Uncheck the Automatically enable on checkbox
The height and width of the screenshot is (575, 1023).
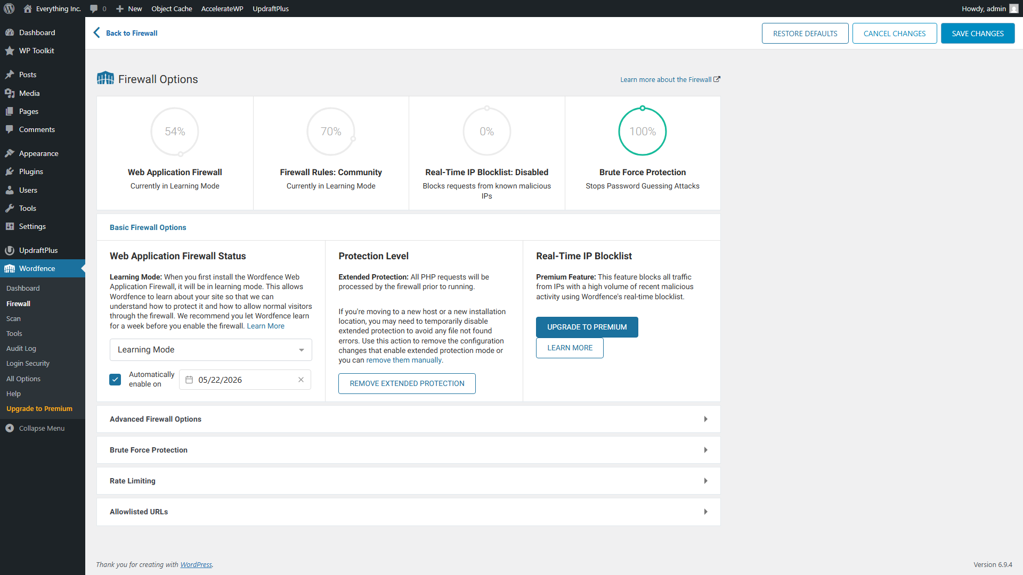coord(115,380)
